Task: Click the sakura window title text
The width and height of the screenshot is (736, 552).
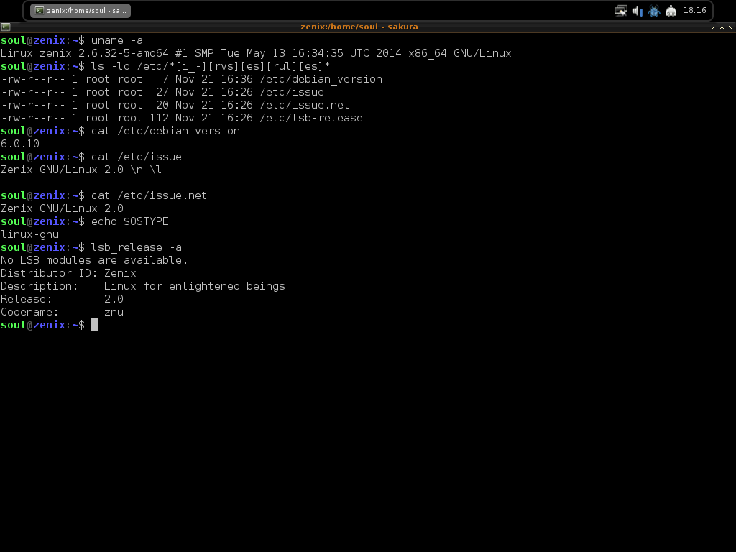Action: [x=359, y=27]
